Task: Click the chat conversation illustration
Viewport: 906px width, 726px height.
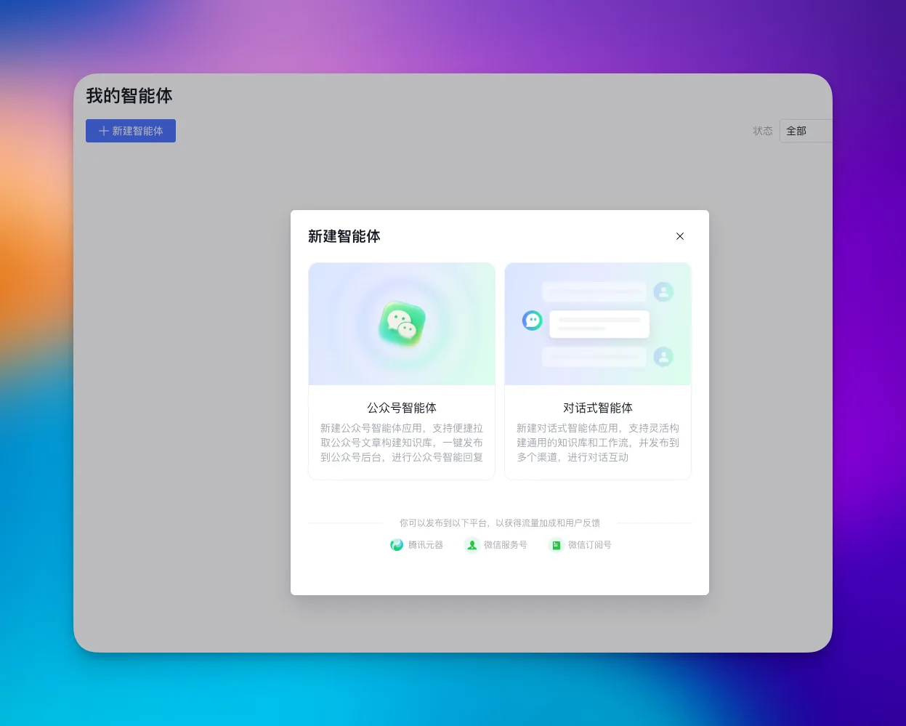Action: pos(598,324)
